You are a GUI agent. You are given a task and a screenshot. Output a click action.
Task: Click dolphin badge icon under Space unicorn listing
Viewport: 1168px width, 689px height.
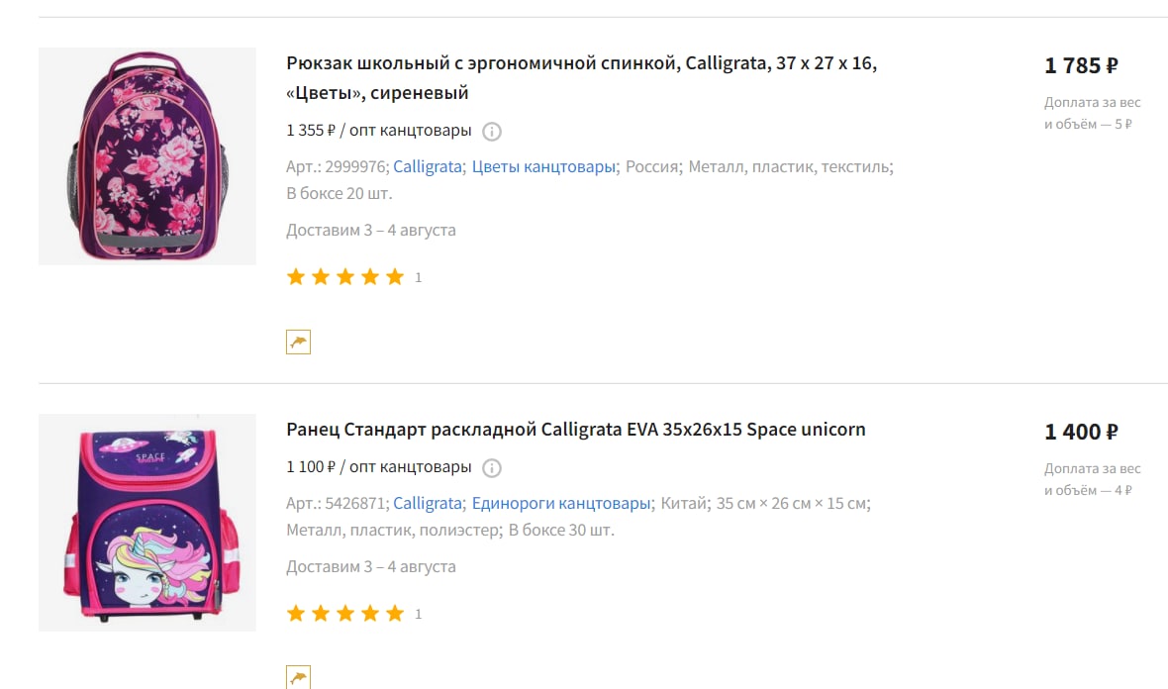tap(298, 677)
